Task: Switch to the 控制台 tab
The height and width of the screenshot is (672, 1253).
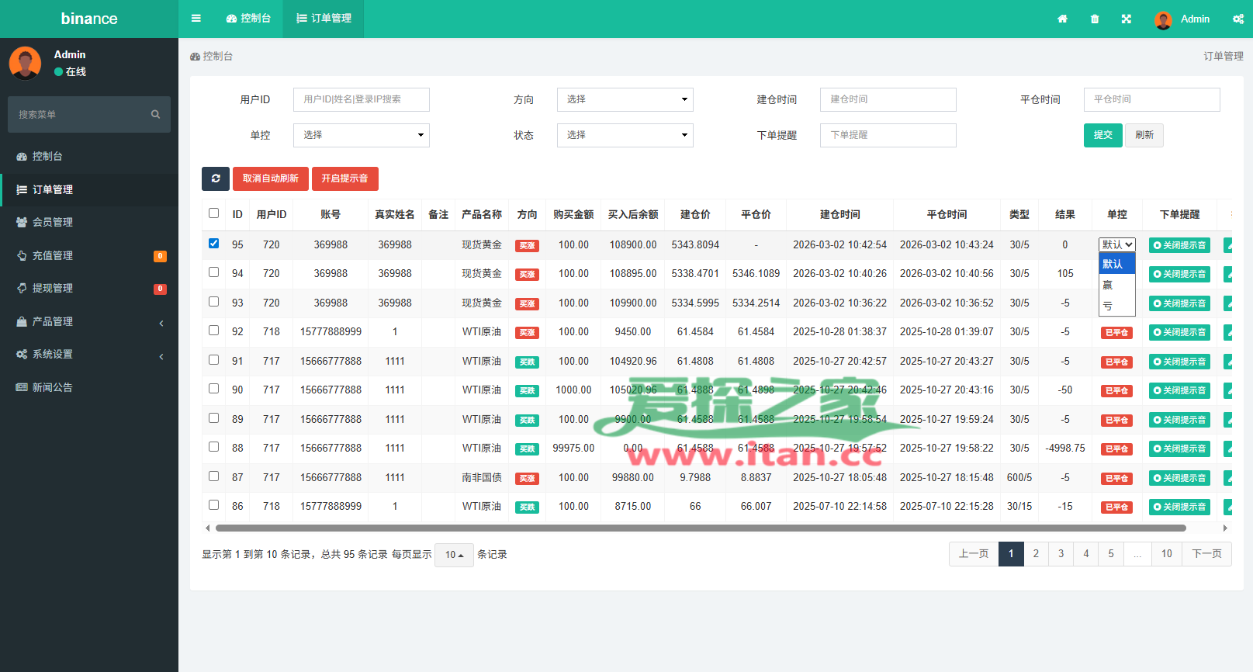Action: click(x=249, y=19)
